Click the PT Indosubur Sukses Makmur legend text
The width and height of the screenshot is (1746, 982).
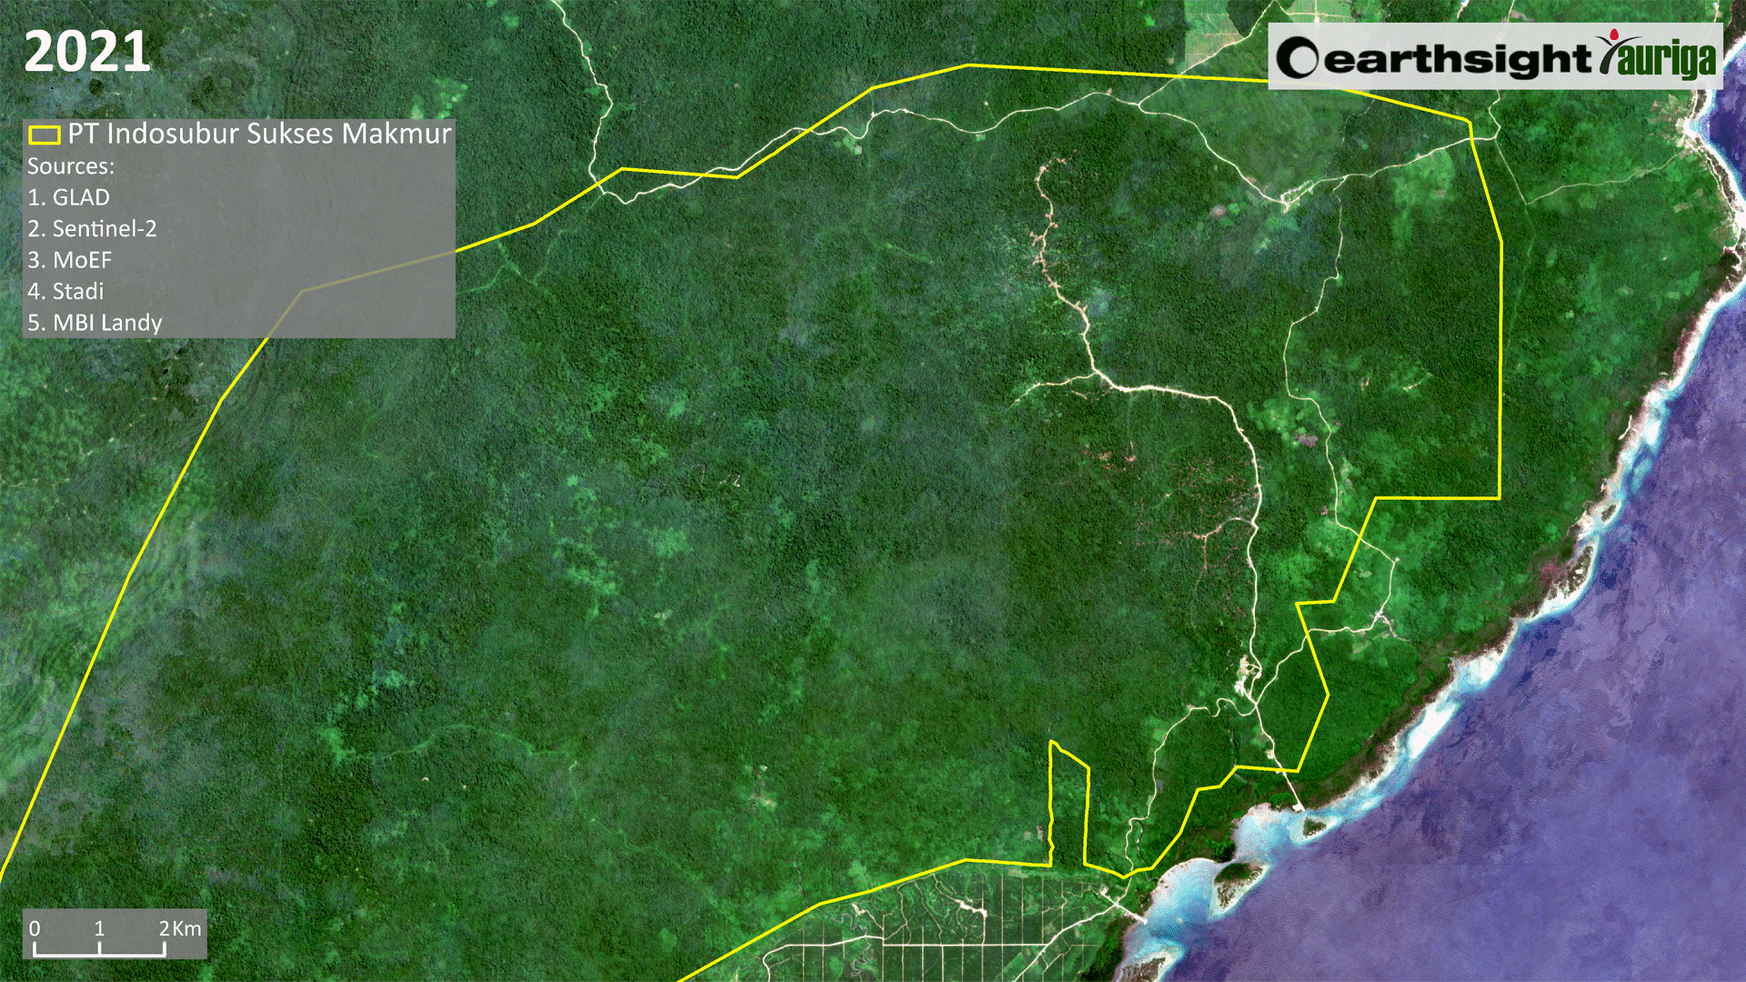tap(259, 134)
